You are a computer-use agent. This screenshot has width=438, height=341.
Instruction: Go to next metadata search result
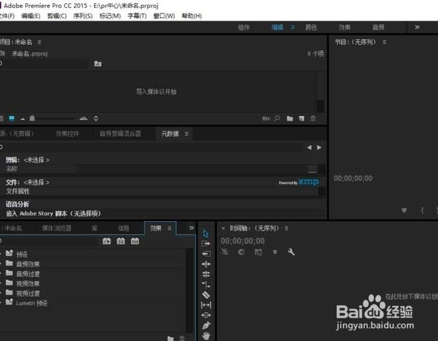point(319,147)
